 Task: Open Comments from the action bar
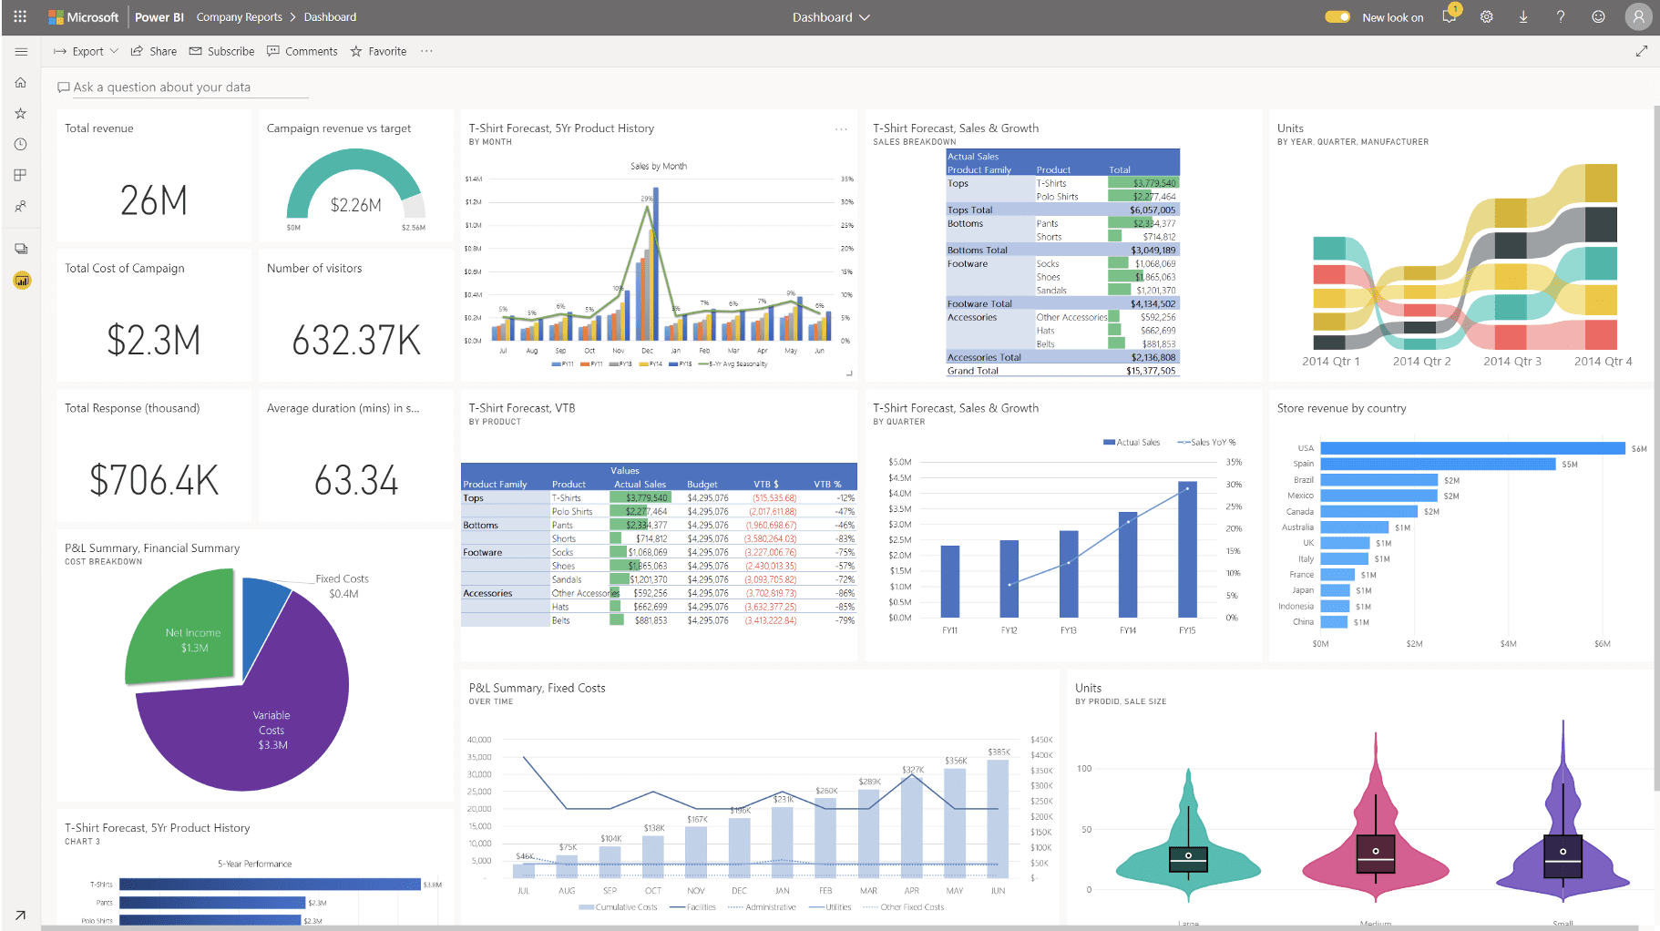(302, 51)
